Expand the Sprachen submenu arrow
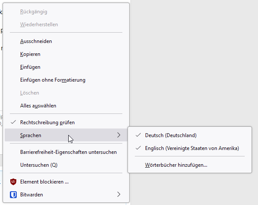Viewport: 258px width, 205px height. click(118, 135)
